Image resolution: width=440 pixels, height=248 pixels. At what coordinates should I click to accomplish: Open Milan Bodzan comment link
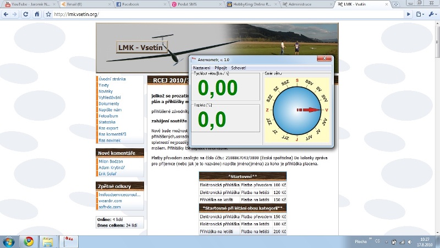point(111,161)
